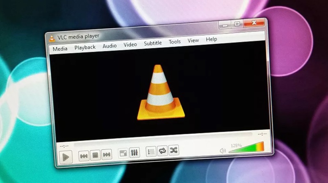This screenshot has height=183, width=328.
Task: Stop playback with the square button
Action: tap(95, 155)
